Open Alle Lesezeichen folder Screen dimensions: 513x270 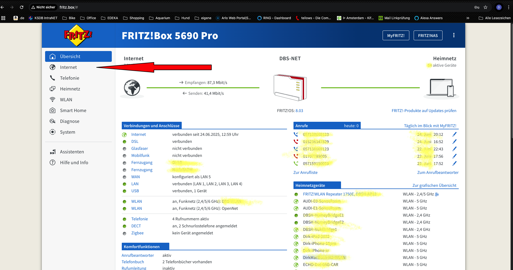pyautogui.click(x=495, y=18)
